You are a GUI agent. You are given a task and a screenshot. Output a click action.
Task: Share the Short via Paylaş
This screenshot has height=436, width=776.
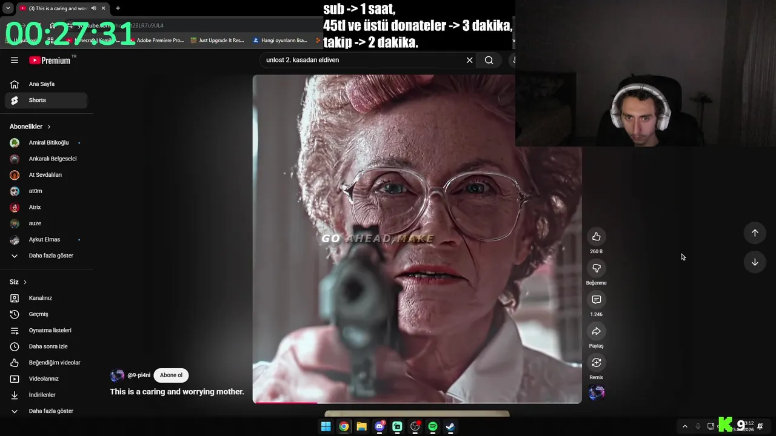point(597,331)
